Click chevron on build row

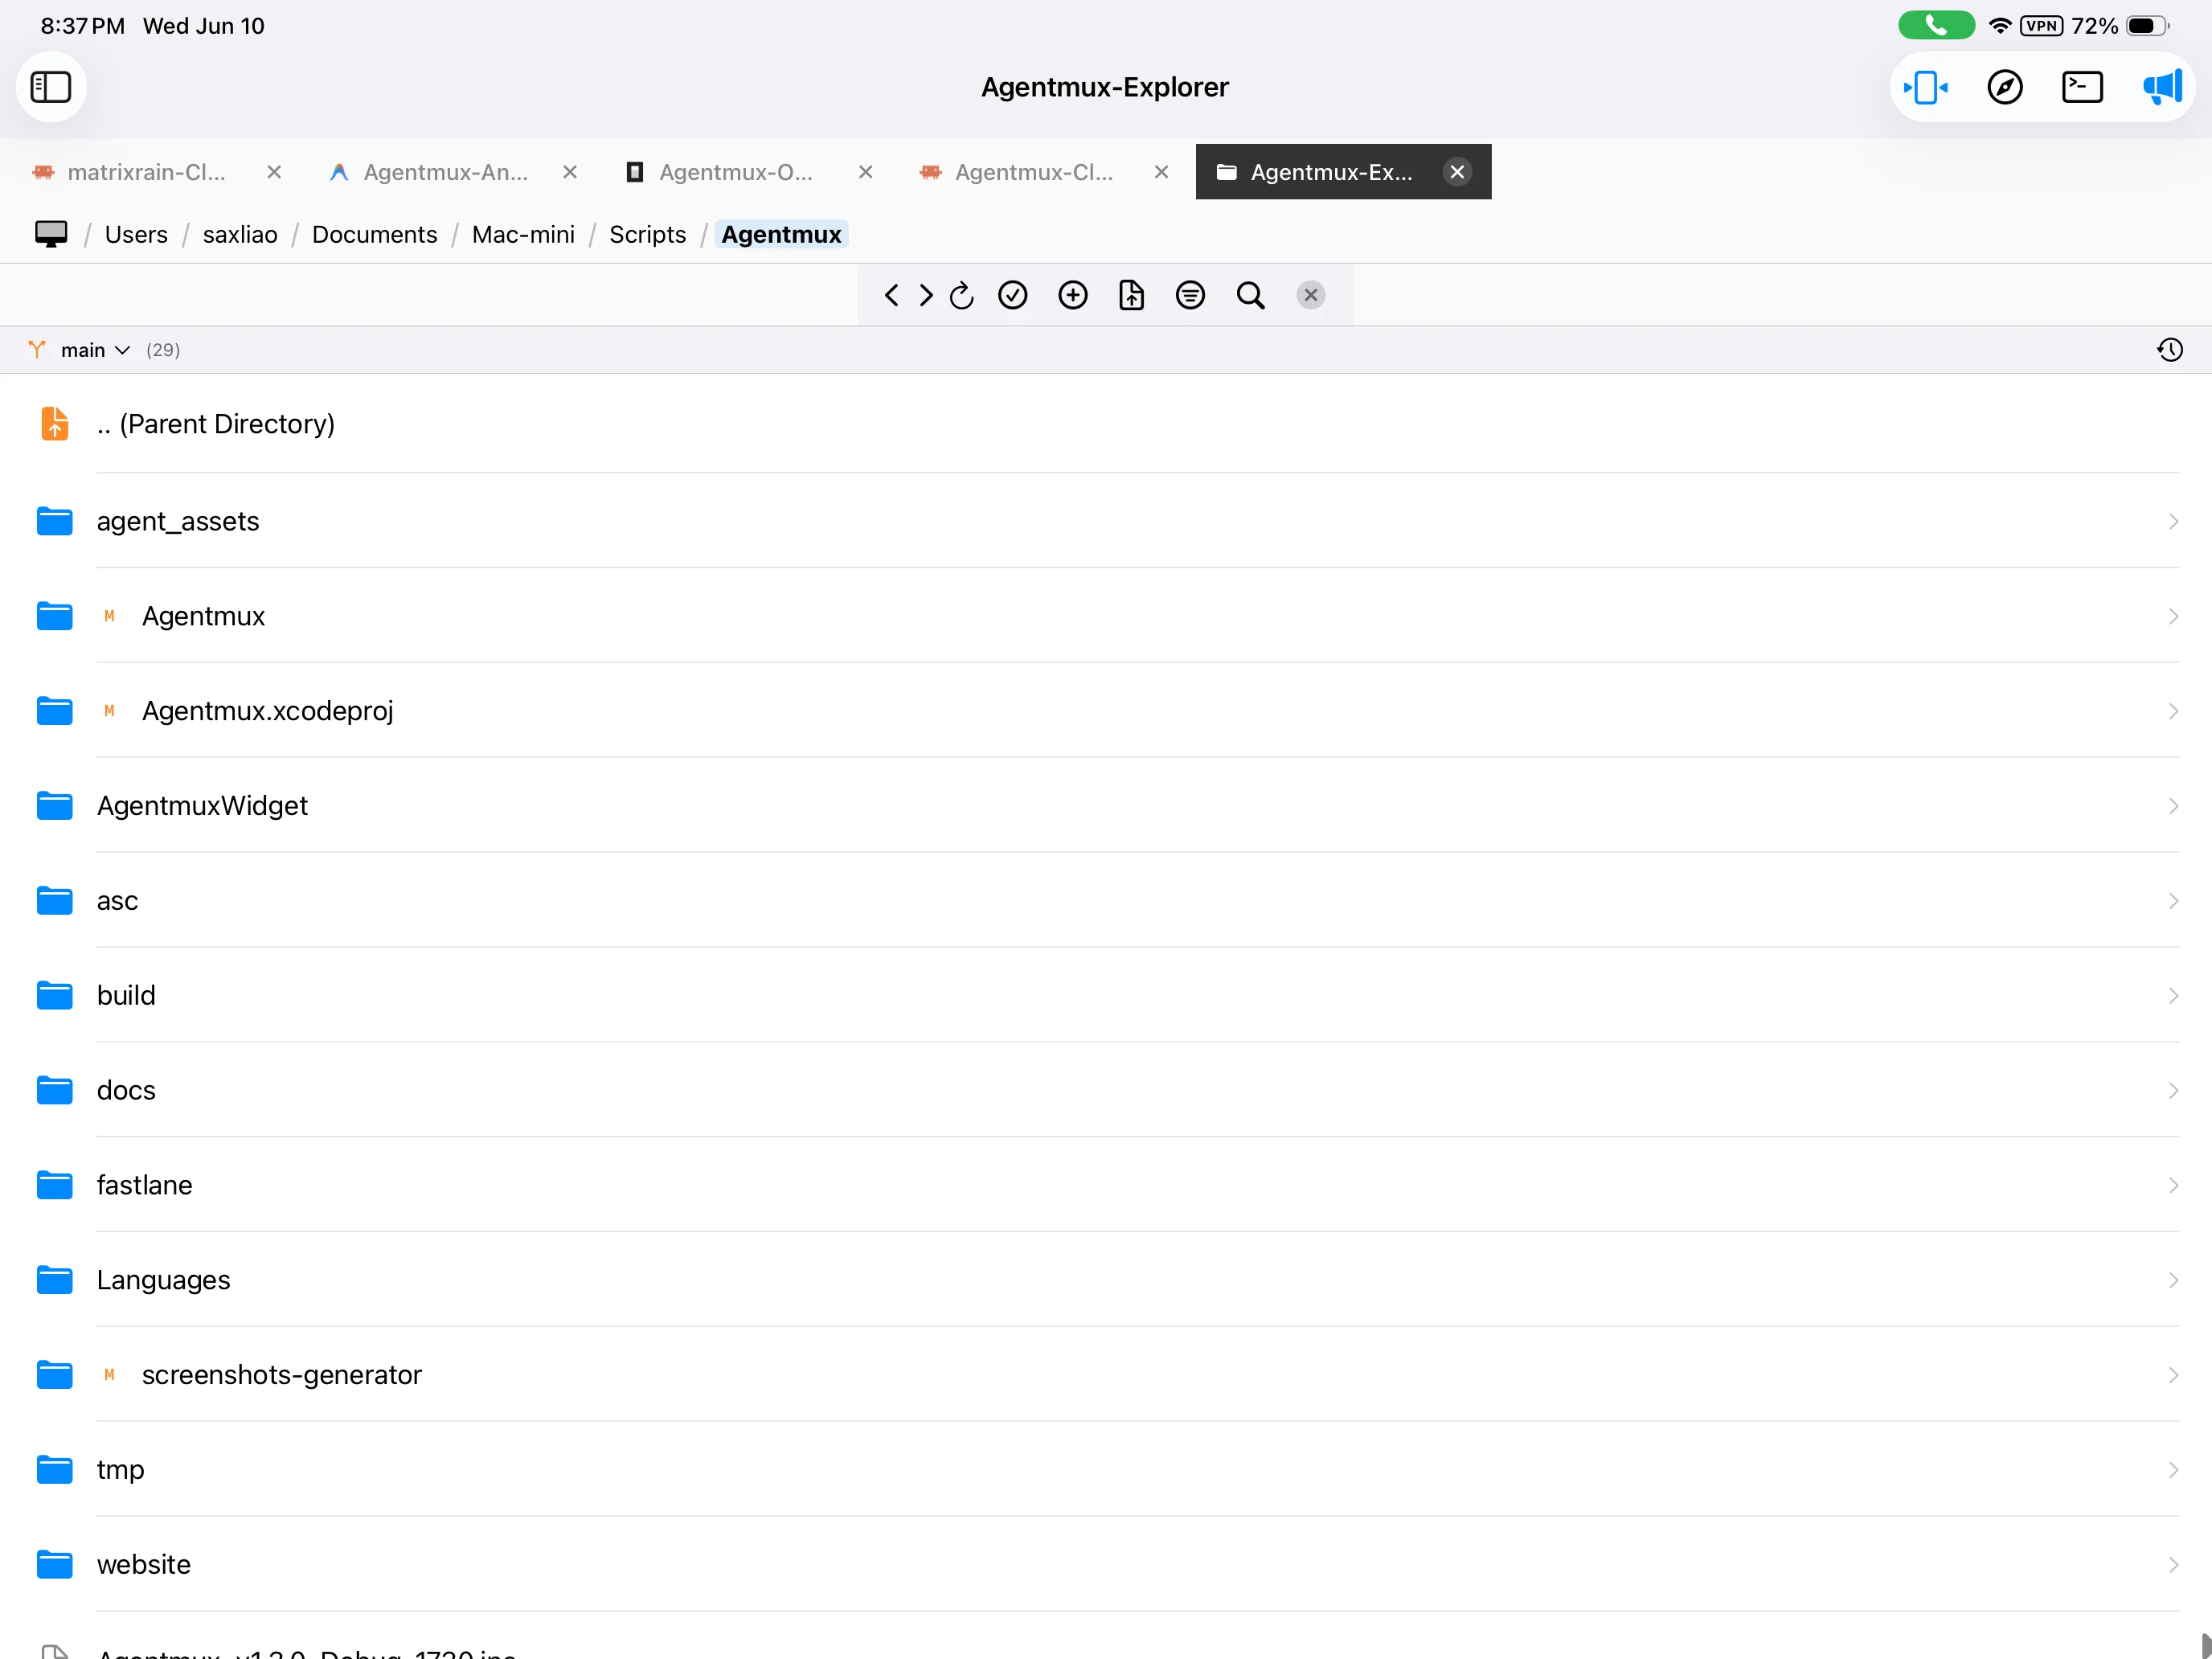pos(2173,995)
